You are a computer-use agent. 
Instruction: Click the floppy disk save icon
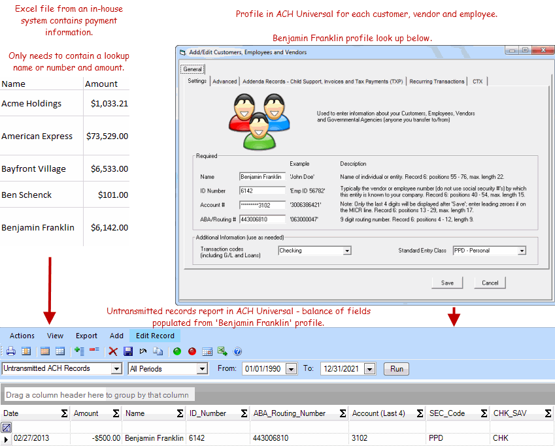(x=128, y=351)
